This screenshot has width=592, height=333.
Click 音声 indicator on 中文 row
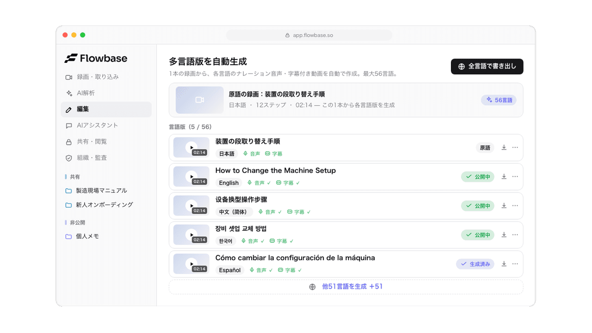(x=270, y=212)
